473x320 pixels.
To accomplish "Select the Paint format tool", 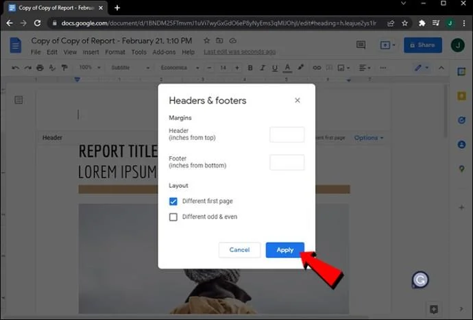I will [x=64, y=68].
